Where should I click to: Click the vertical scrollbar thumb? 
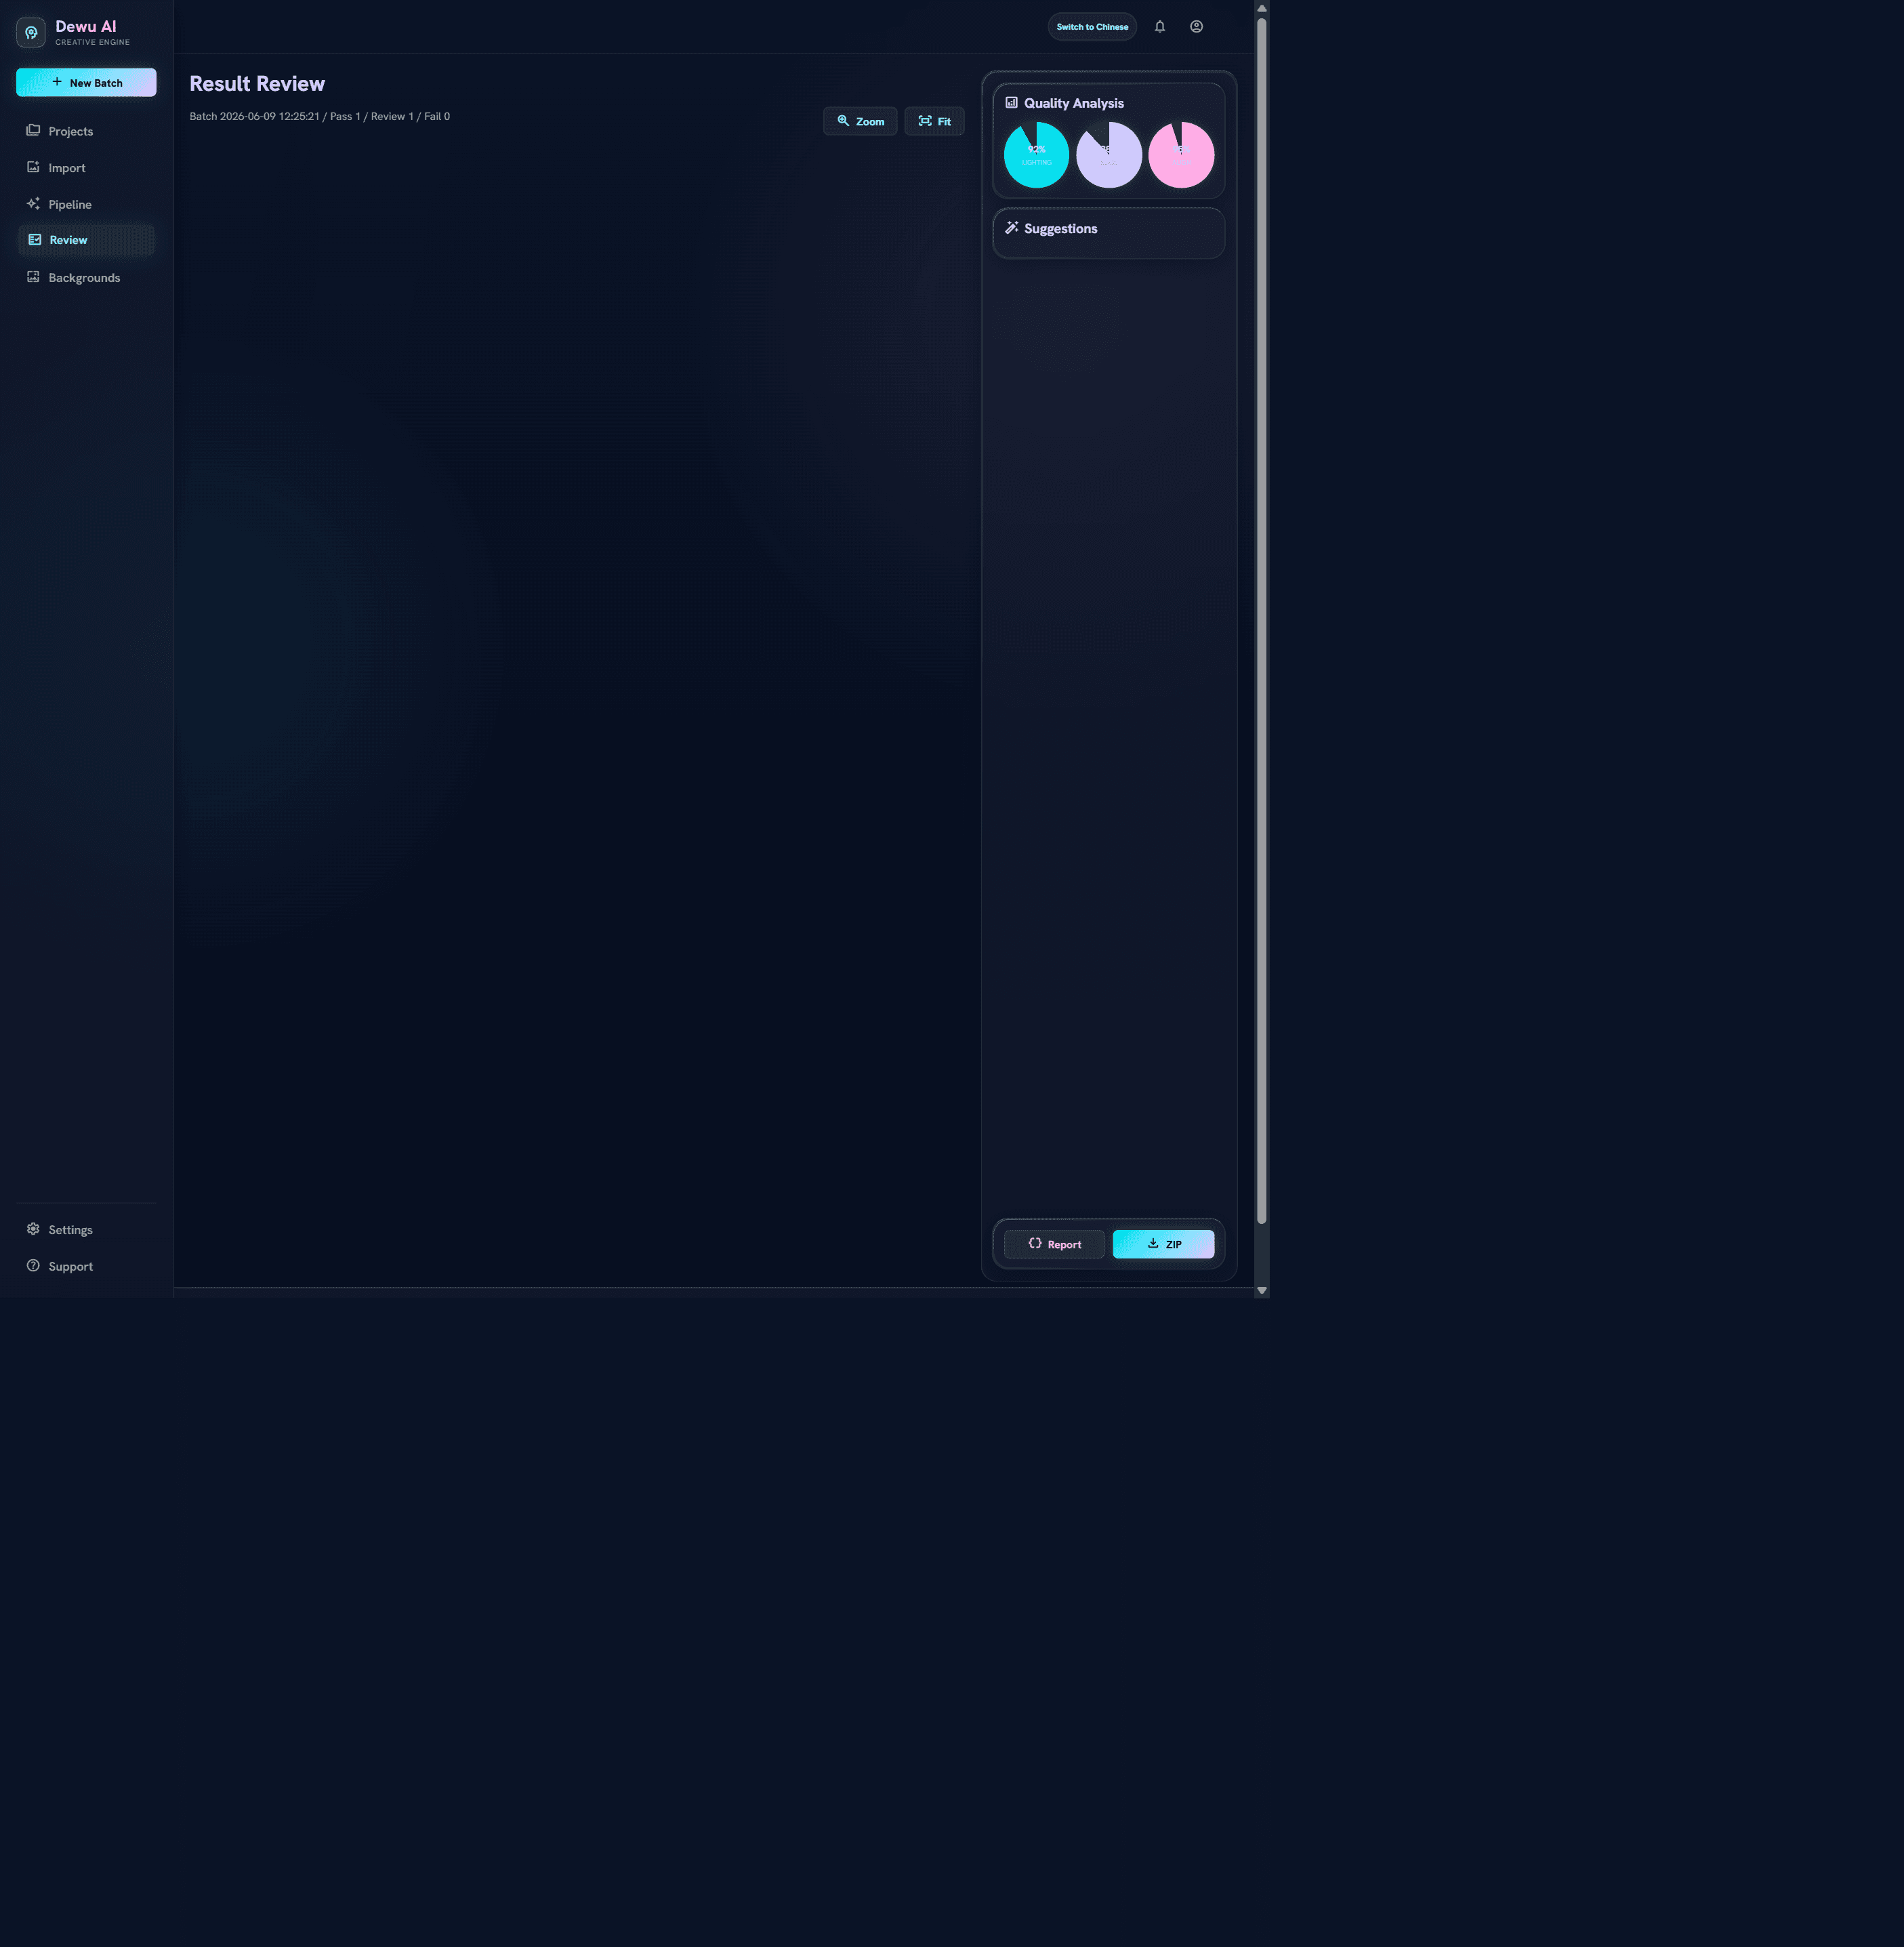(1261, 620)
